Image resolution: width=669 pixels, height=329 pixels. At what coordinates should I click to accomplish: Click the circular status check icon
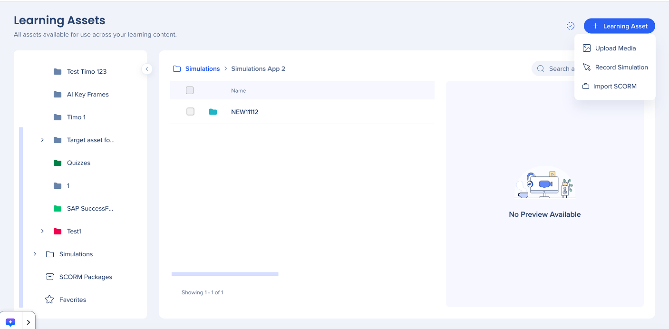point(571,26)
